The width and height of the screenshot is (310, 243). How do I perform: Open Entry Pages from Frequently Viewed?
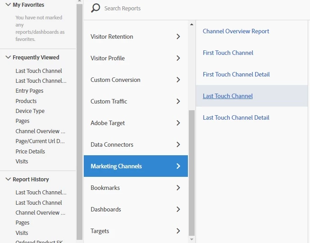(x=29, y=91)
